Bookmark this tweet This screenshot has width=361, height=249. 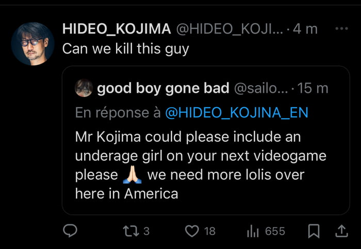tap(313, 231)
